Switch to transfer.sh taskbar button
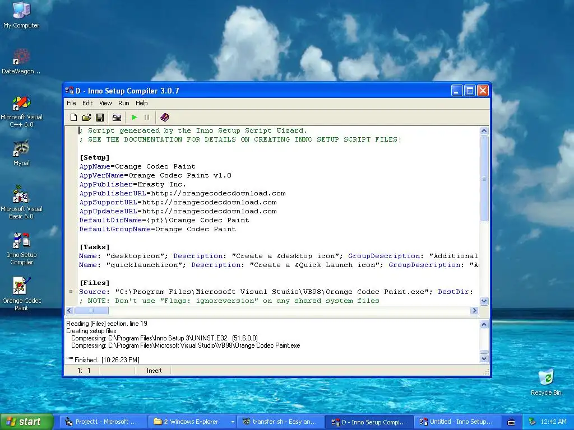This screenshot has width=574, height=430. (x=281, y=422)
